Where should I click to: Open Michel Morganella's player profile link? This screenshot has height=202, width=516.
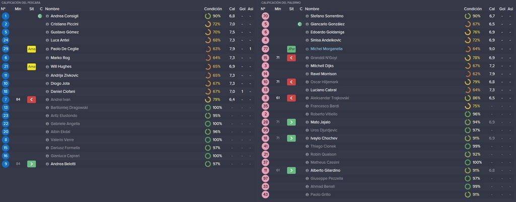pos(327,49)
